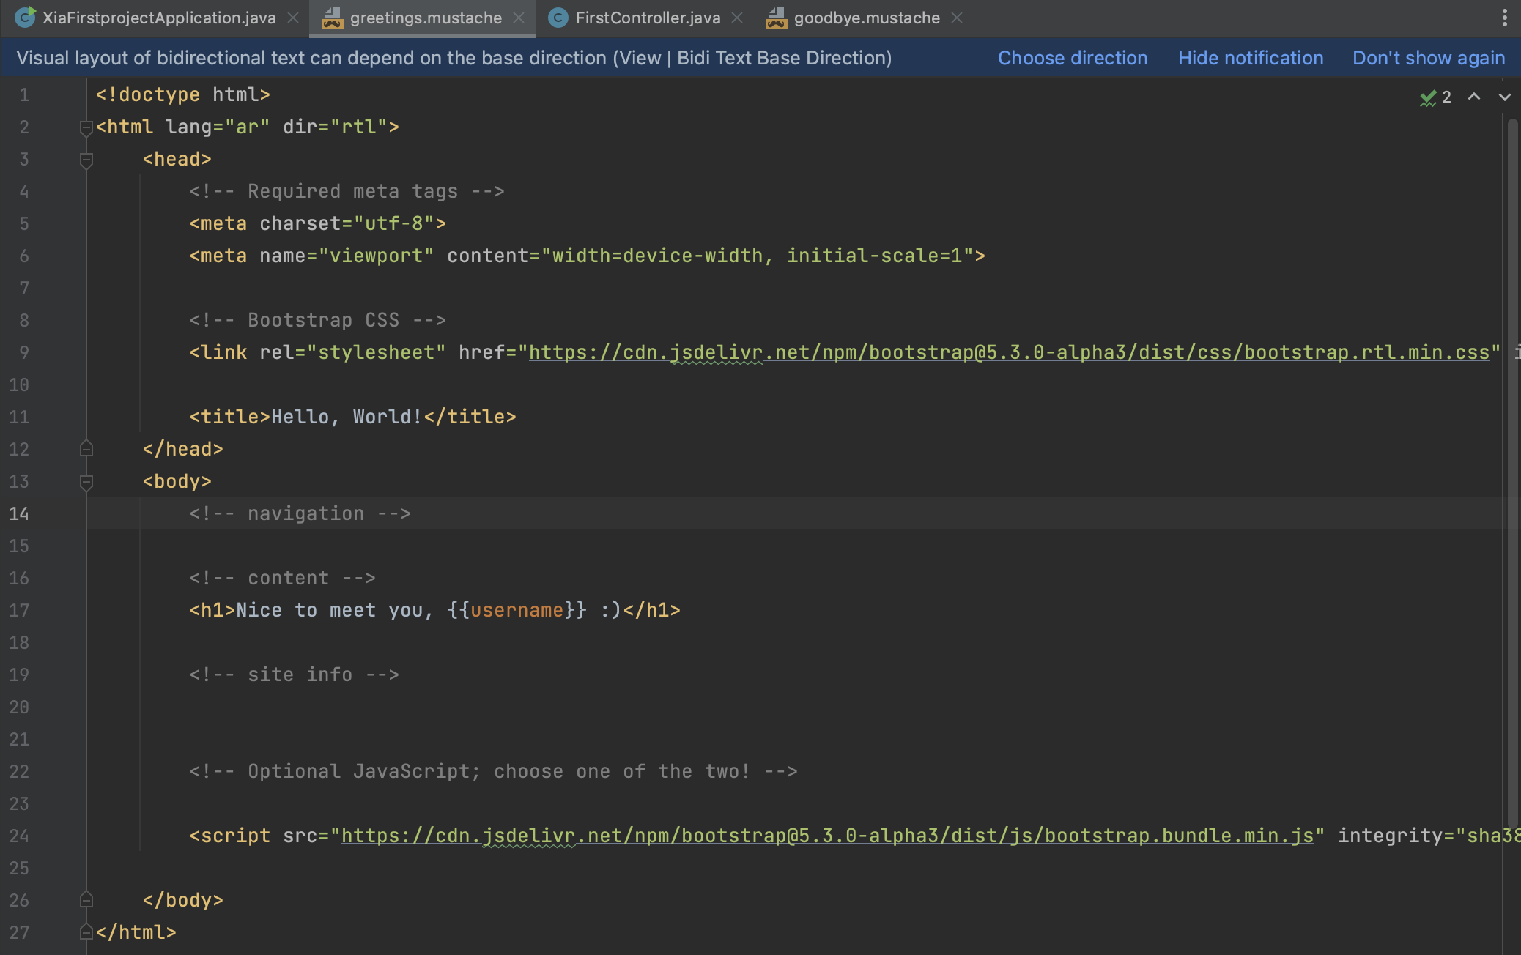Open the editor tabs more-options menu

[1504, 18]
